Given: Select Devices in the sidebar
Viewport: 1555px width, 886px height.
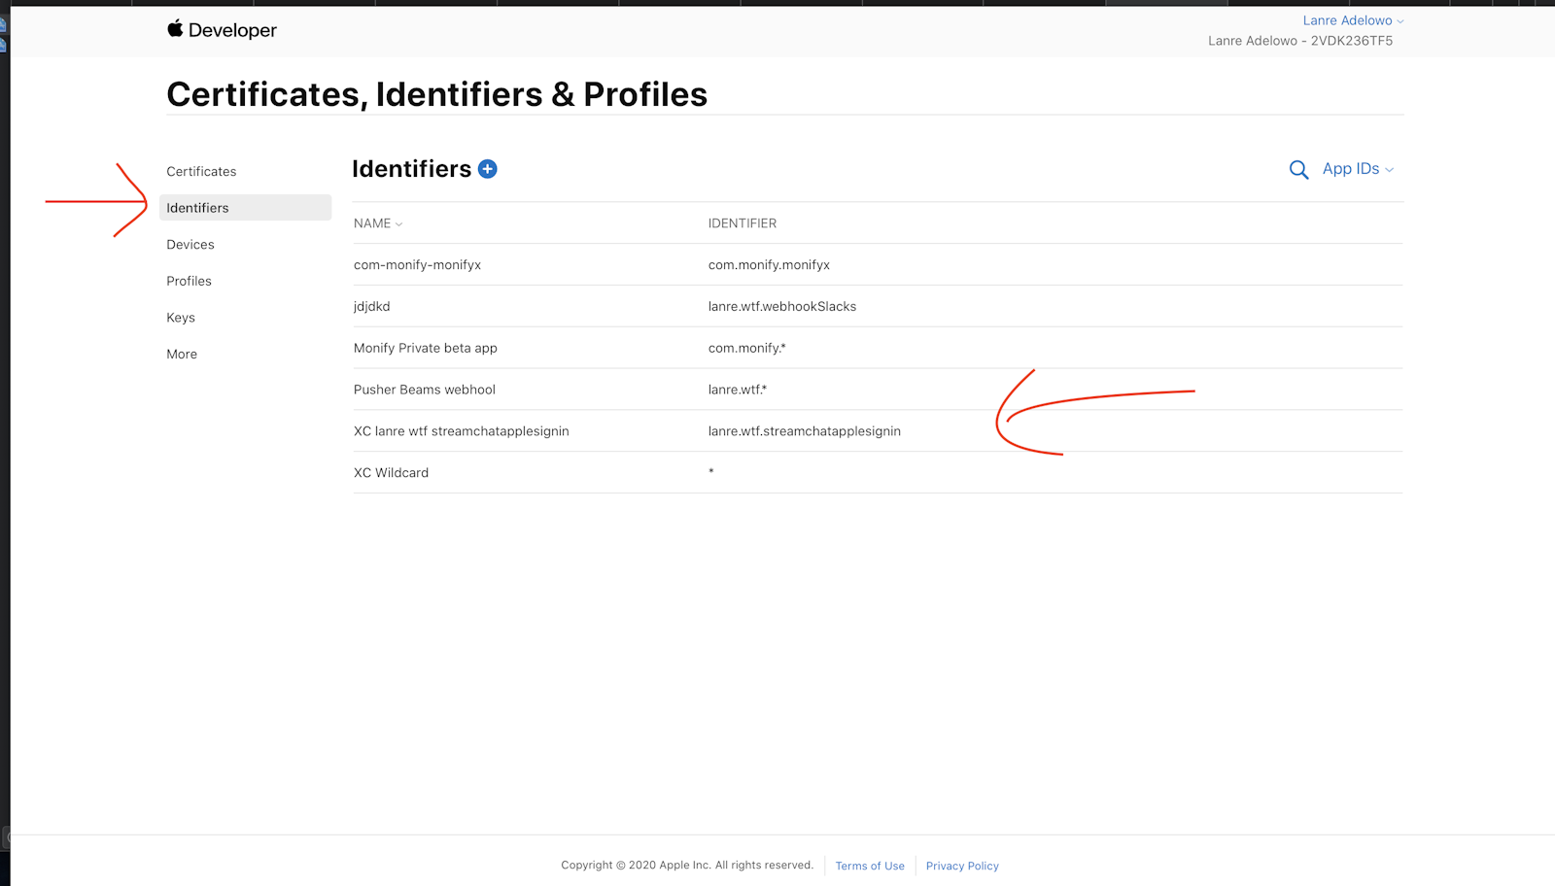Looking at the screenshot, I should pyautogui.click(x=190, y=244).
